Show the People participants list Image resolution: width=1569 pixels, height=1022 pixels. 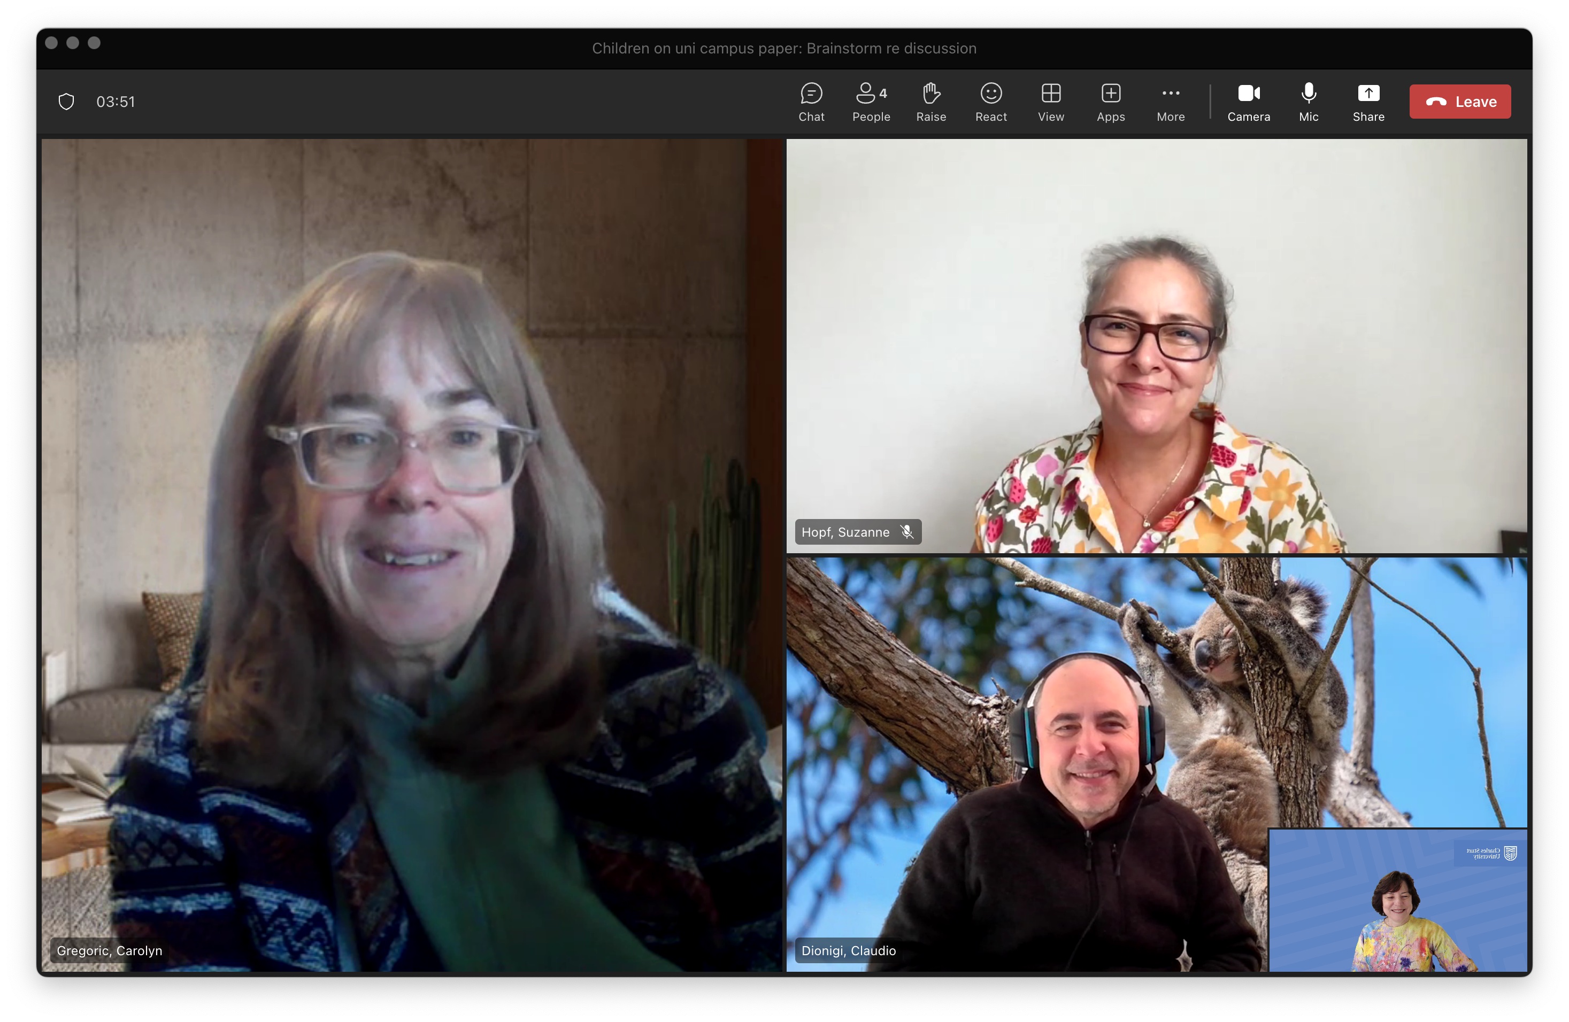871,102
